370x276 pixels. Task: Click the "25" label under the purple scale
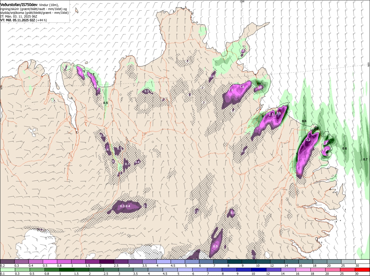tap(343, 266)
